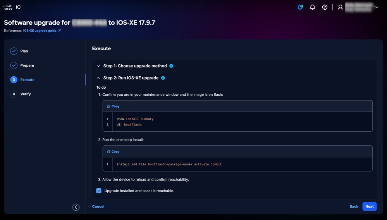Click the Prepare step checkmark circle

pos(14,65)
